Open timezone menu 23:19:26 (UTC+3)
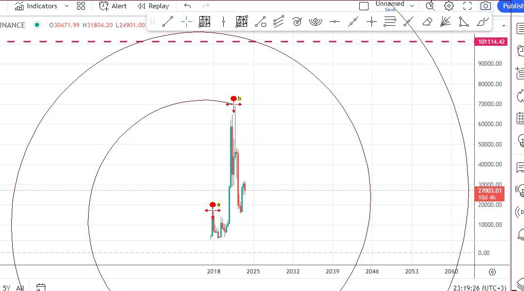Viewport: 524px width, 291px height. click(x=480, y=288)
